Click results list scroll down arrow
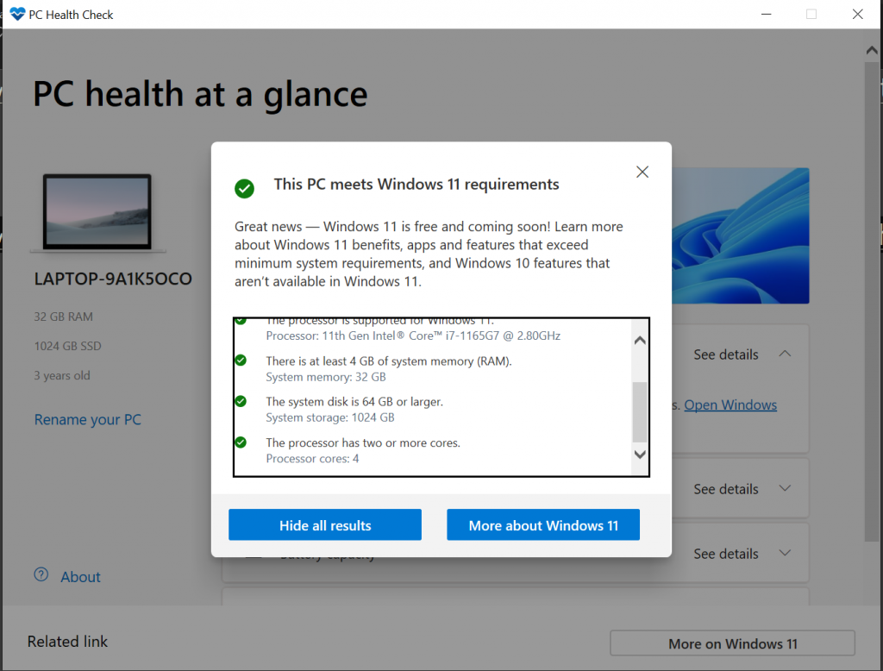The height and width of the screenshot is (671, 883). click(x=640, y=455)
